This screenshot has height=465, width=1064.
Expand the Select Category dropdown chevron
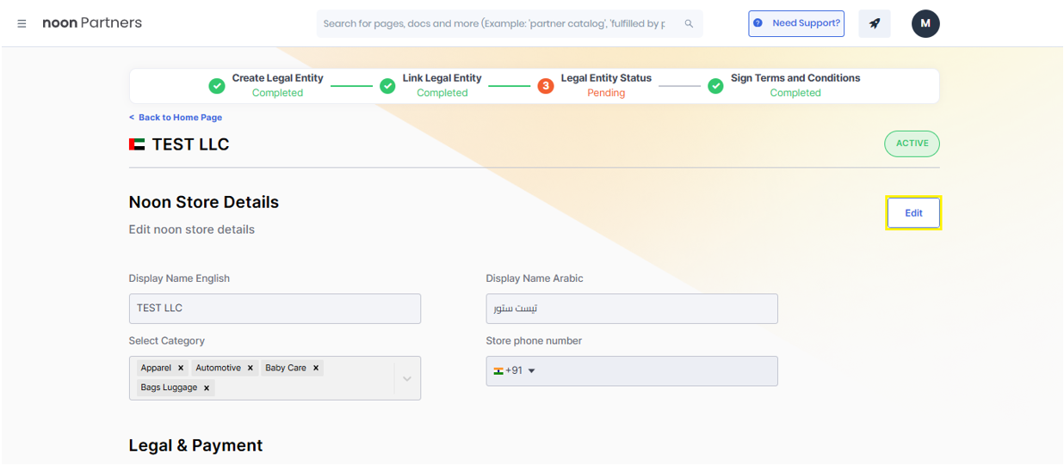407,378
